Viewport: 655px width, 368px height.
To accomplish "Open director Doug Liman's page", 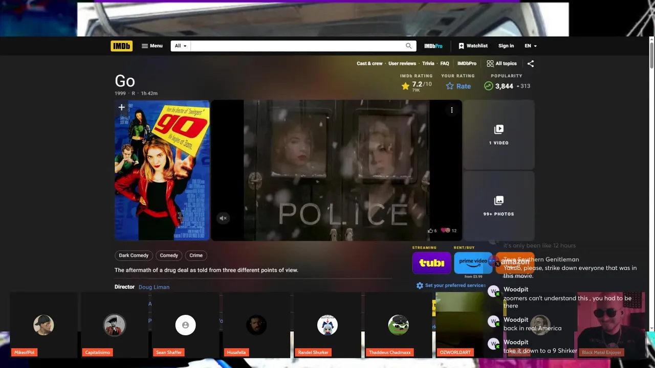I will [x=154, y=287].
